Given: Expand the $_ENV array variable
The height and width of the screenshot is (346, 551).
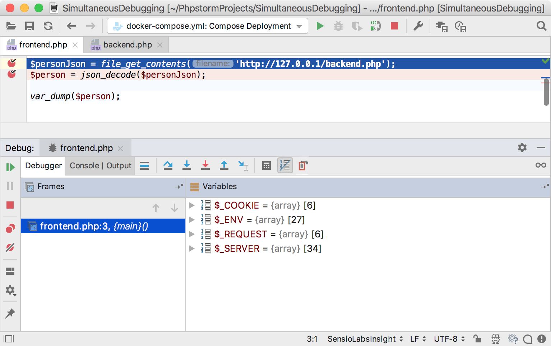Looking at the screenshot, I should tap(191, 219).
